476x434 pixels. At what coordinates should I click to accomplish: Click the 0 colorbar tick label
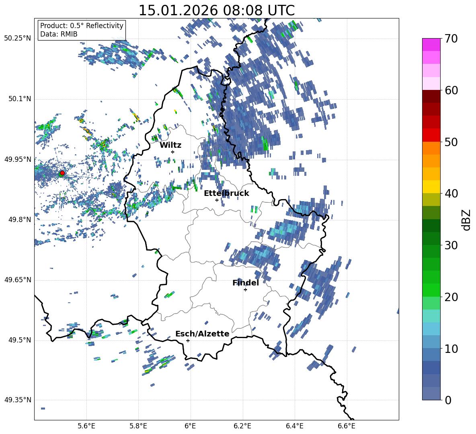[x=448, y=400]
